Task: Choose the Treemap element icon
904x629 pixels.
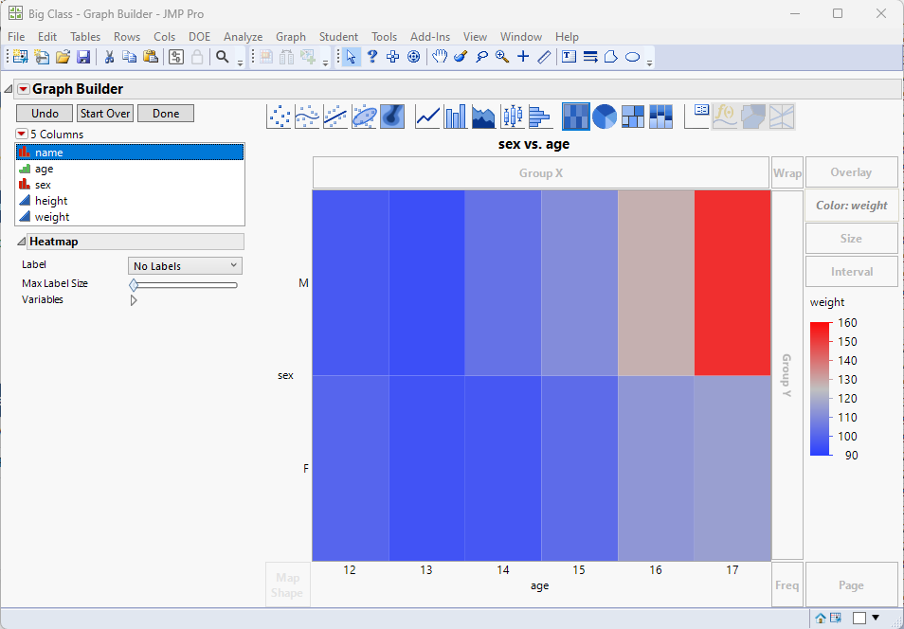Action: click(x=632, y=116)
